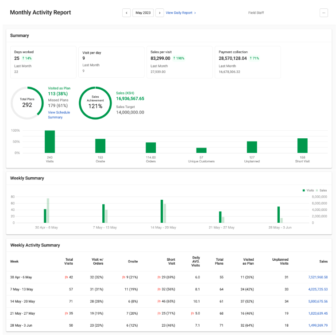The image size is (336, 335).
Task: Click the Missed Plans 179 (61%) value
Action: point(58,106)
